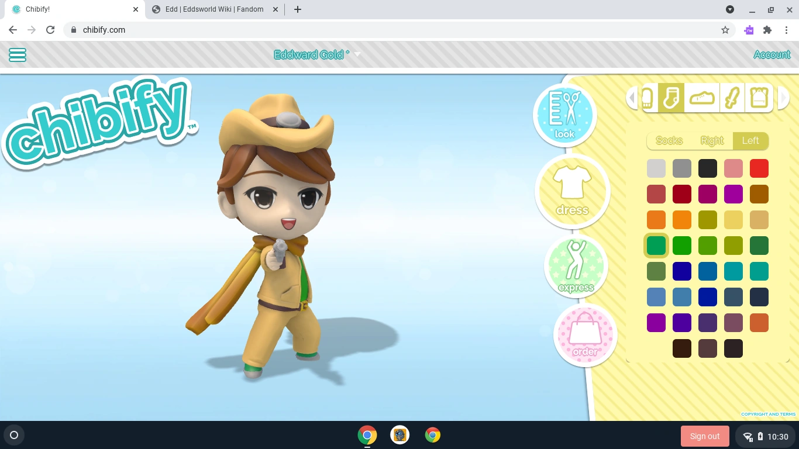799x449 pixels.
Task: Open the backpack category
Action: tap(759, 98)
